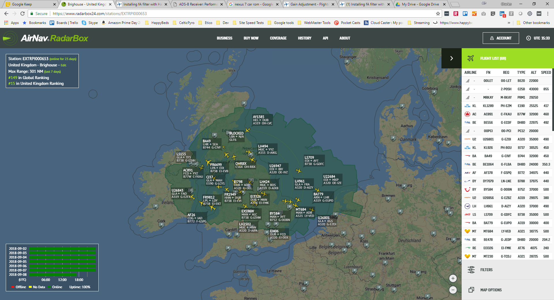Screen dimensions: 554x300
Task: Open the About menu item
Action: (345, 38)
